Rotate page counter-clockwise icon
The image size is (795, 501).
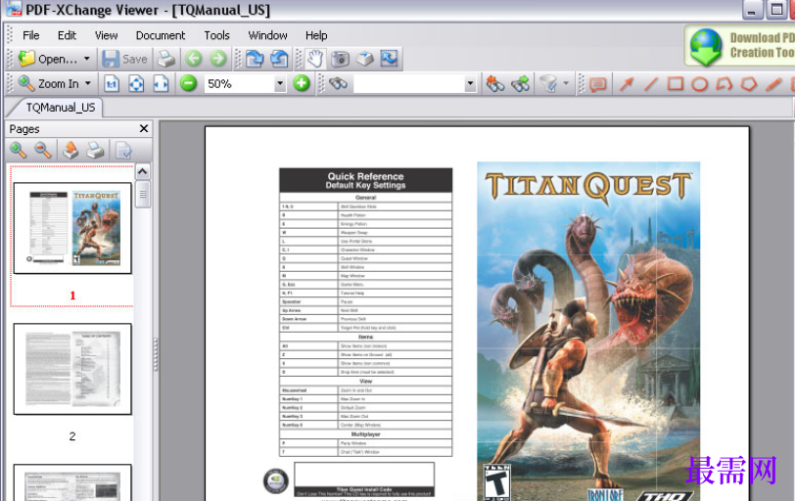(279, 59)
